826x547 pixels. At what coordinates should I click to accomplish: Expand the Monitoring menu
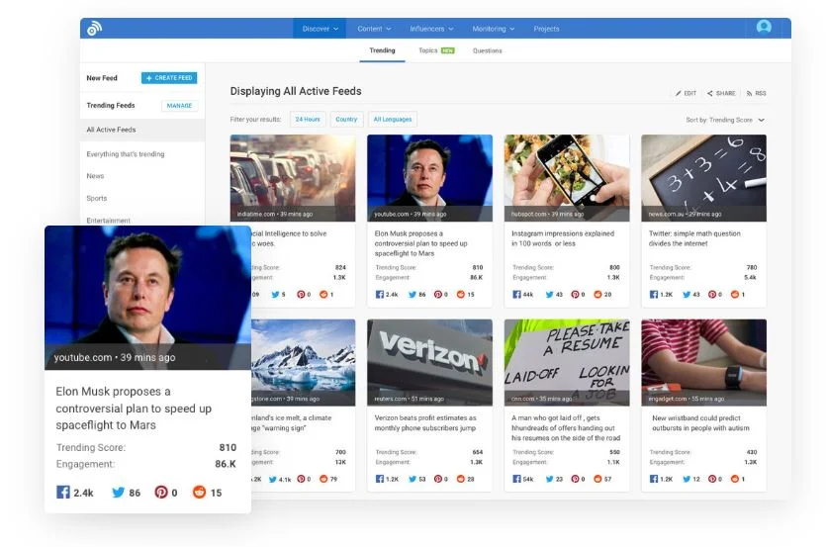click(x=493, y=29)
